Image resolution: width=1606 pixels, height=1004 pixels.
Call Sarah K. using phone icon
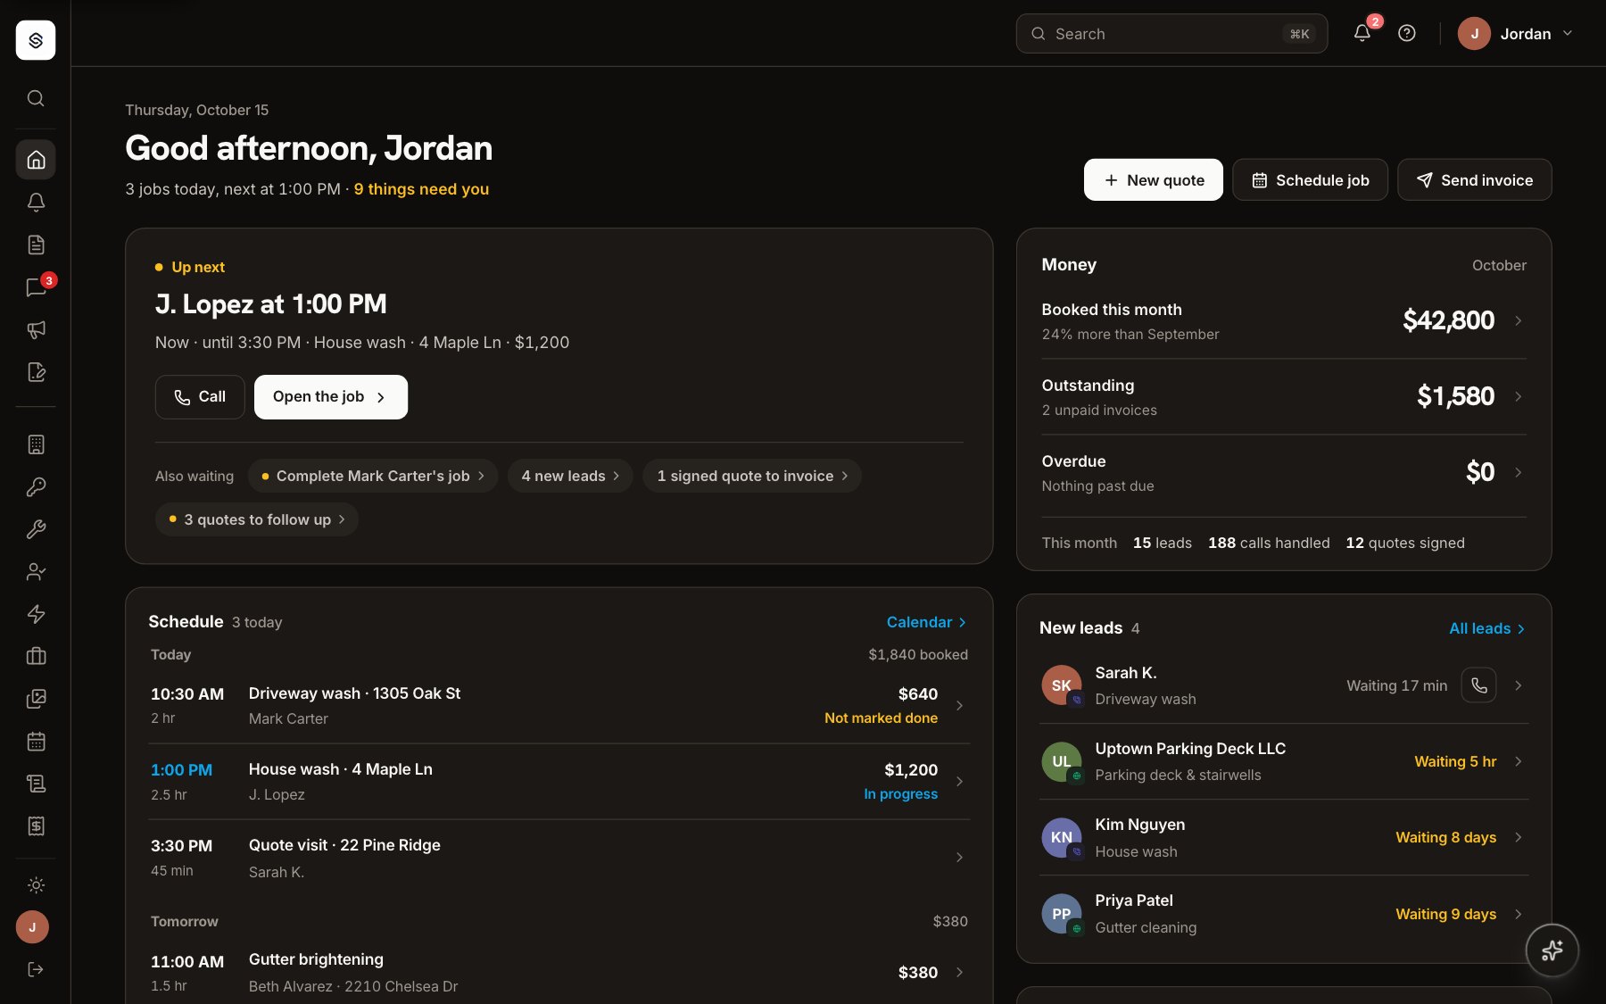tap(1478, 685)
